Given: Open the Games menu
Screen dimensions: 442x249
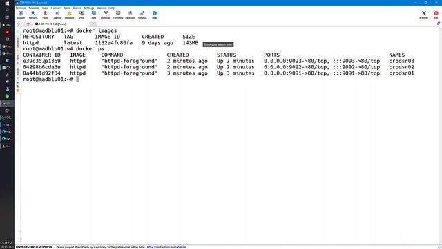Looking at the screenshot, I should click(x=77, y=8).
